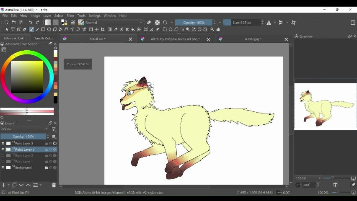Save the document via toolbar icon
The image size is (357, 201).
[x=21, y=22]
